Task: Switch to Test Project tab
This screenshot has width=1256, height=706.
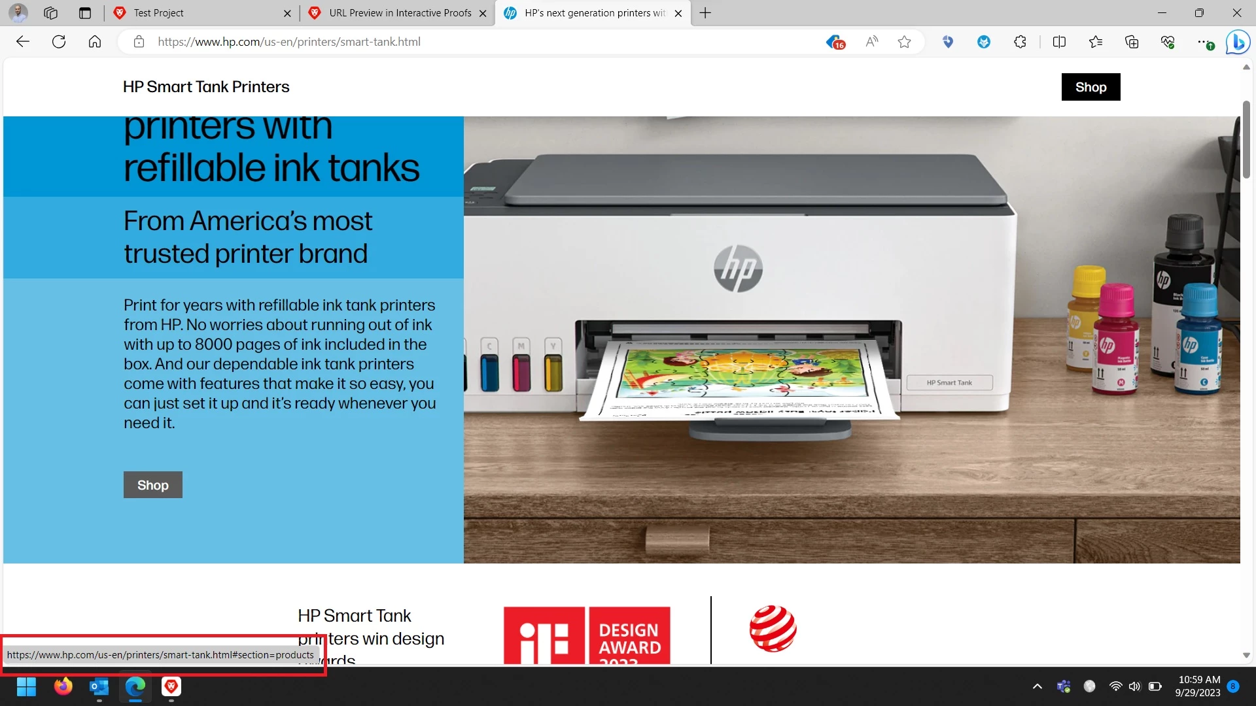Action: (x=196, y=13)
